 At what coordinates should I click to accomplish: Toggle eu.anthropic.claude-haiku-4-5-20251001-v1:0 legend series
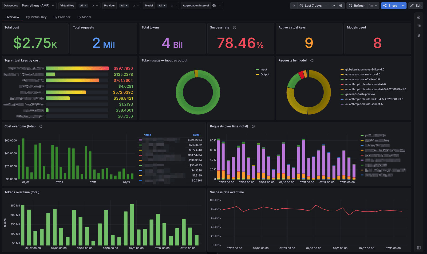[x=374, y=99]
